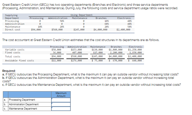Viewport: 192px width, 115px height.
Task: Click Administration variable cost $153,000
Action: pyautogui.click(x=76, y=50)
